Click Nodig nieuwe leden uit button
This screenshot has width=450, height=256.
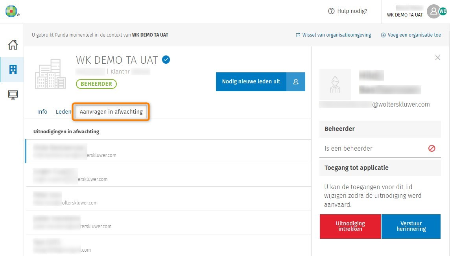click(251, 82)
